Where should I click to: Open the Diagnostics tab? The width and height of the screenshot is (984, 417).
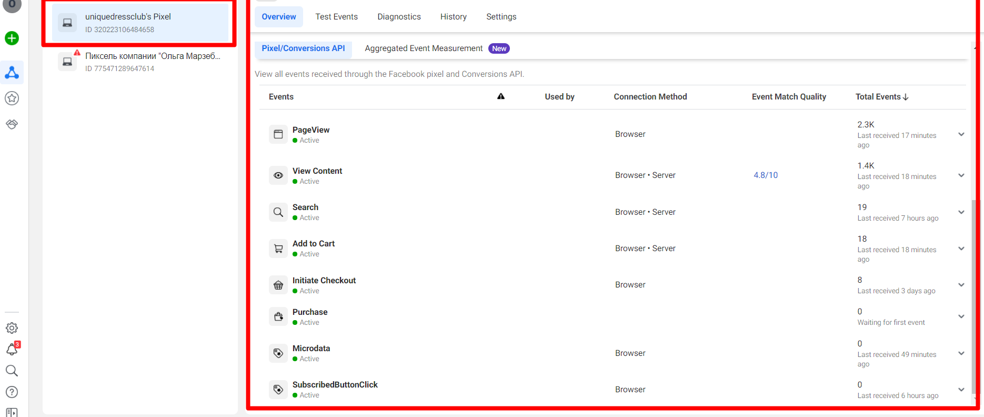pyautogui.click(x=399, y=17)
